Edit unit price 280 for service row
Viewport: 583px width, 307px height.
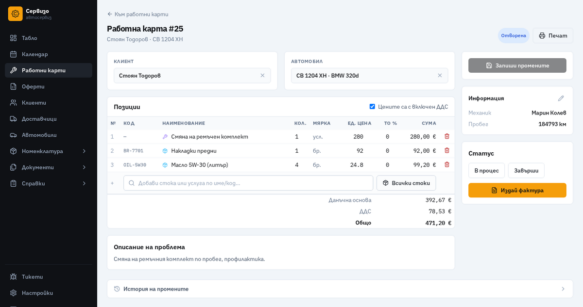click(x=359, y=137)
